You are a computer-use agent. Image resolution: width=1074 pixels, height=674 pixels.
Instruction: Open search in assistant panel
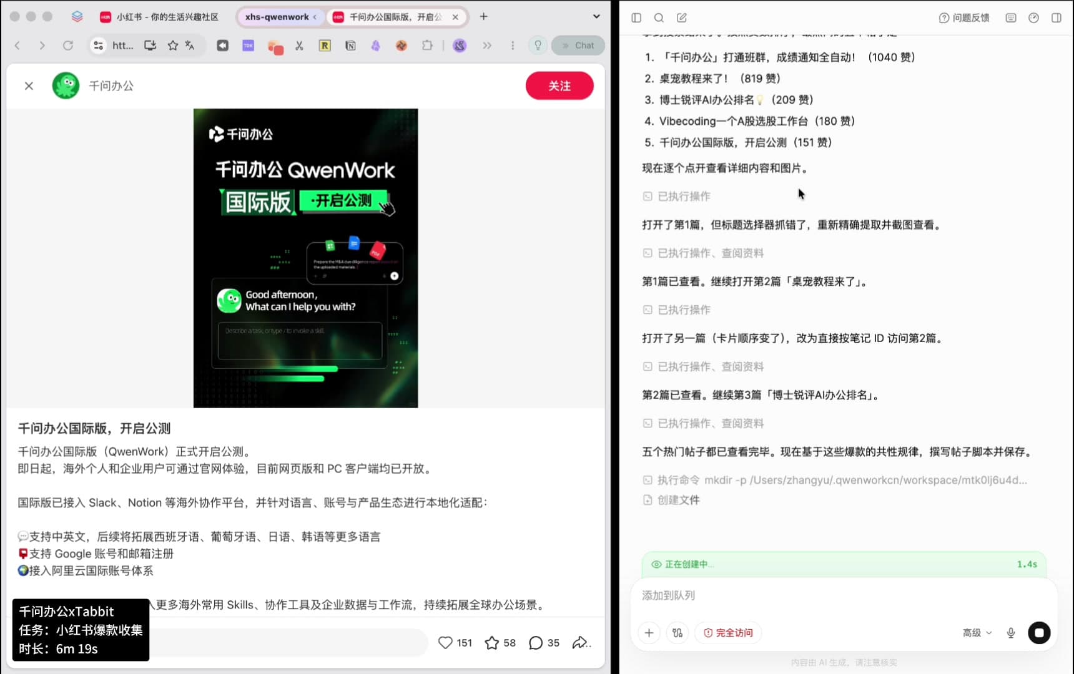pyautogui.click(x=659, y=18)
